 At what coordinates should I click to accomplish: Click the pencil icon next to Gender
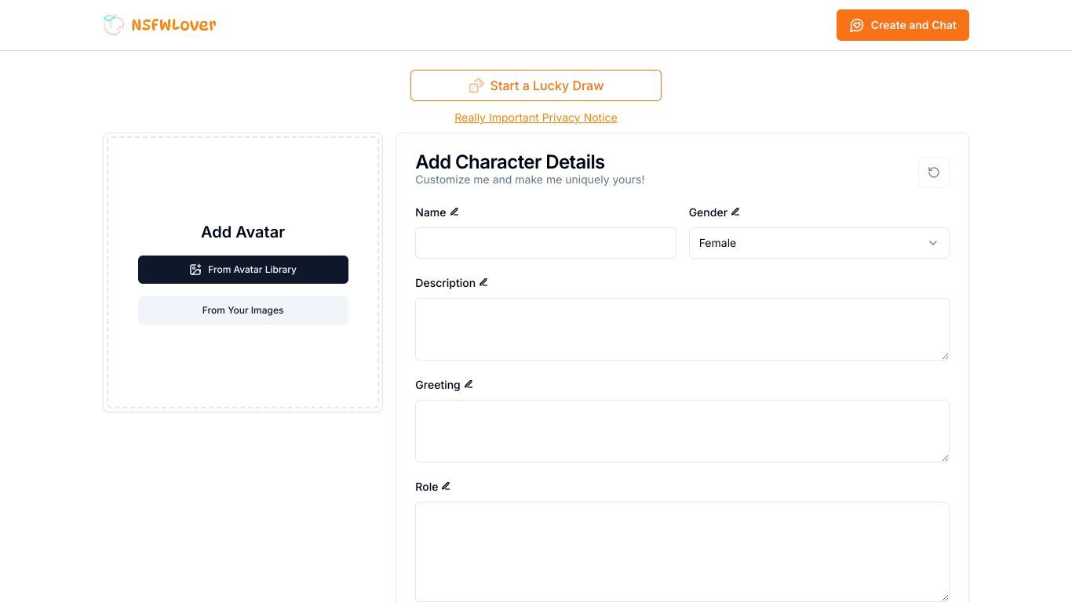pyautogui.click(x=735, y=212)
